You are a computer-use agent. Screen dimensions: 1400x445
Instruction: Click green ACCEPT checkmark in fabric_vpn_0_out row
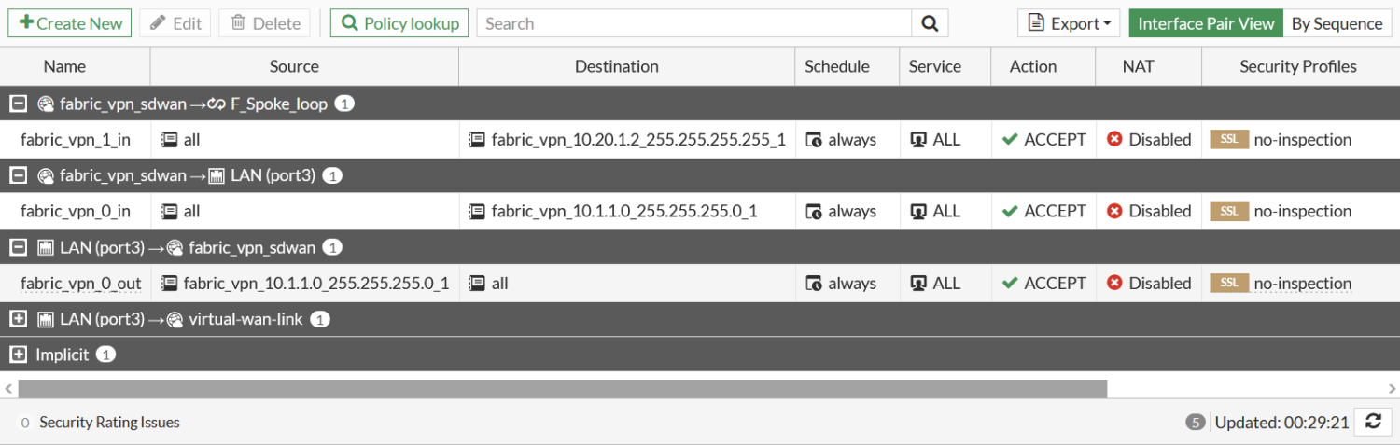point(1010,283)
